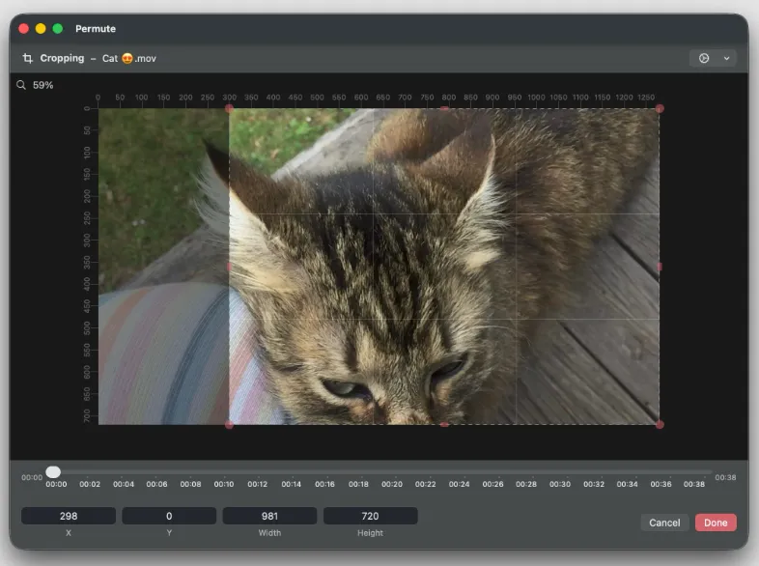Click the 00:00 start time label left of the slider
Screen dimensions: 759x566
[32, 477]
